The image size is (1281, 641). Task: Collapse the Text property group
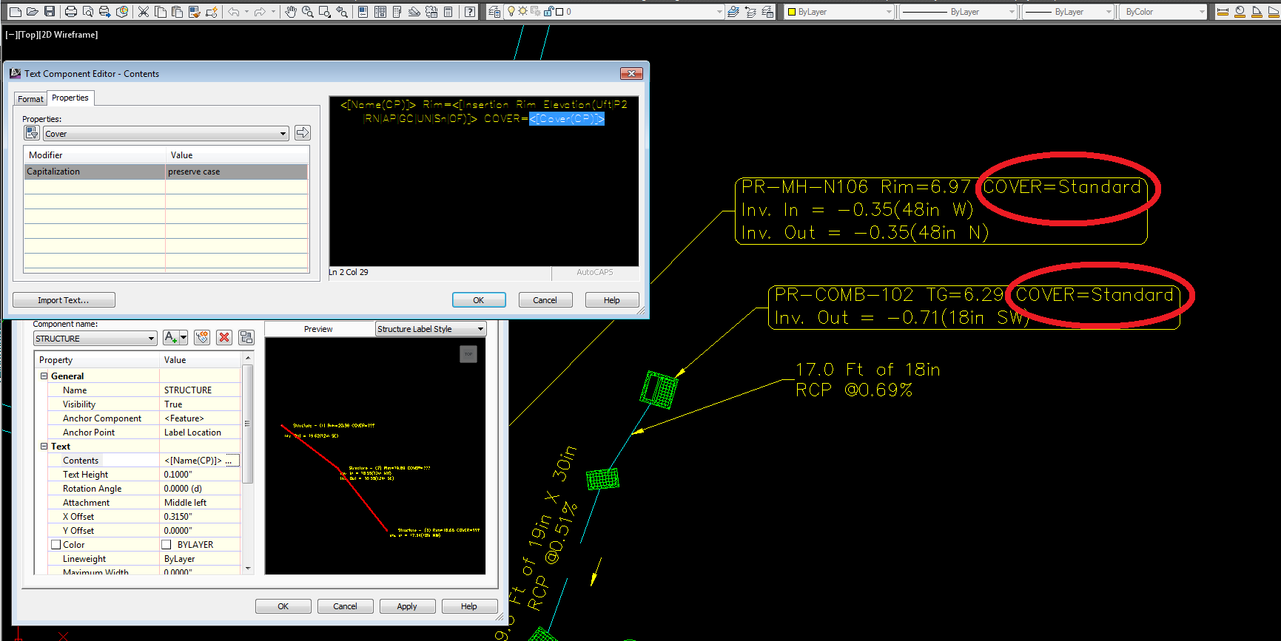[44, 446]
